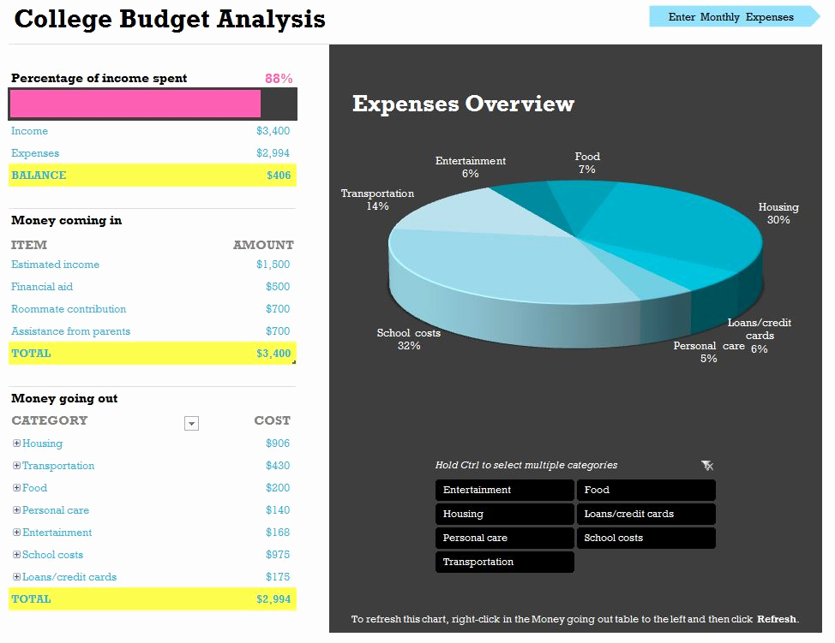Image resolution: width=835 pixels, height=643 pixels.
Task: Click the pink income spent progress bar
Action: (x=135, y=104)
